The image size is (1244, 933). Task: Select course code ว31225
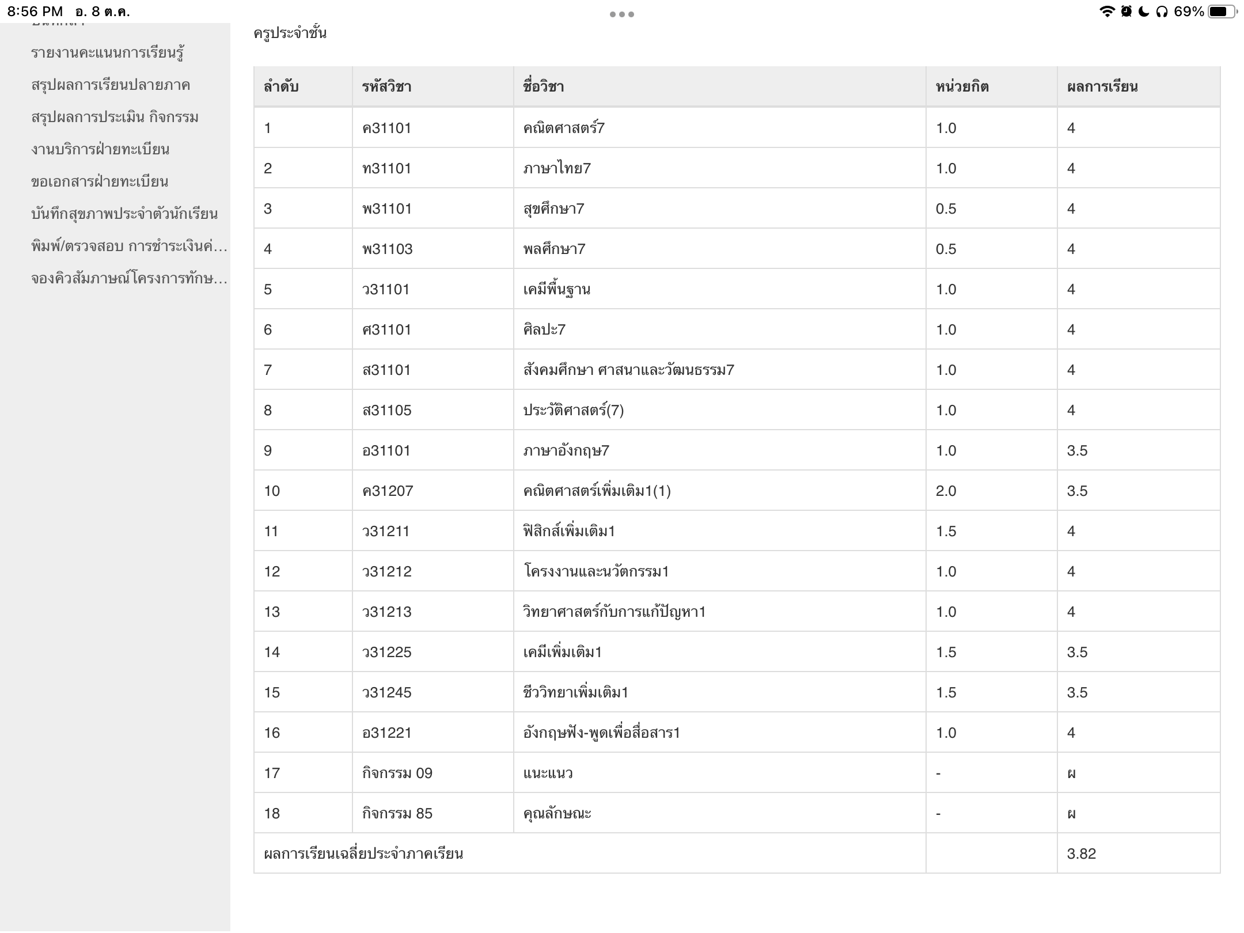pos(386,652)
